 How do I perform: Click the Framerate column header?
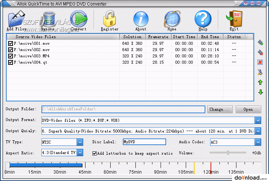[x=158, y=37]
